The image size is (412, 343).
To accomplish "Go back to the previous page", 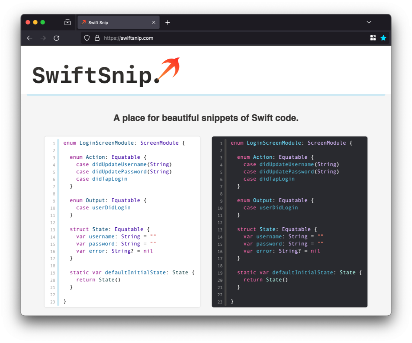I will tap(30, 38).
